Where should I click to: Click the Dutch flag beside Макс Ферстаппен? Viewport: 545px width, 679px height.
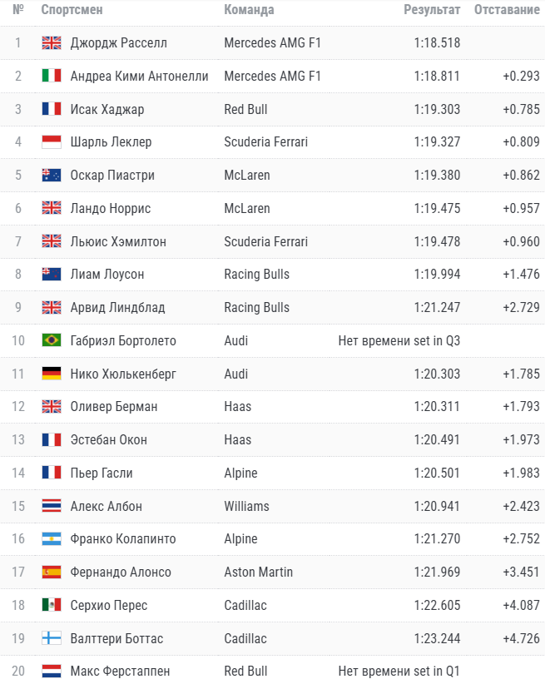52,671
